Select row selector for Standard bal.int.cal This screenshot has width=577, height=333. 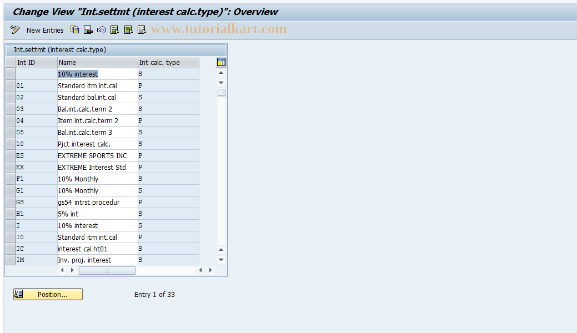[x=11, y=98]
